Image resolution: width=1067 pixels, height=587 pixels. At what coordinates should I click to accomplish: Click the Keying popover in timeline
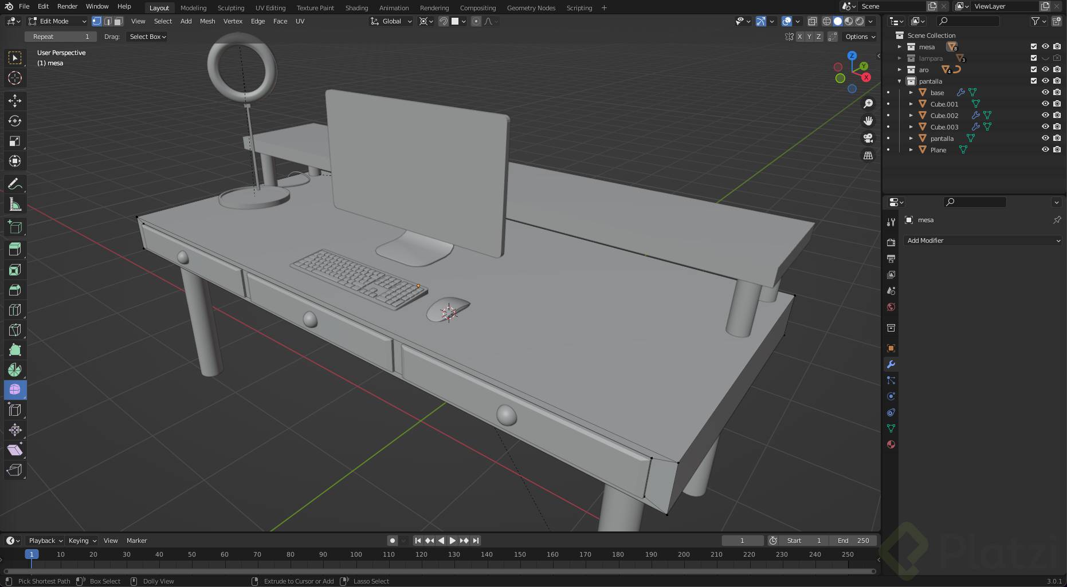pos(82,541)
